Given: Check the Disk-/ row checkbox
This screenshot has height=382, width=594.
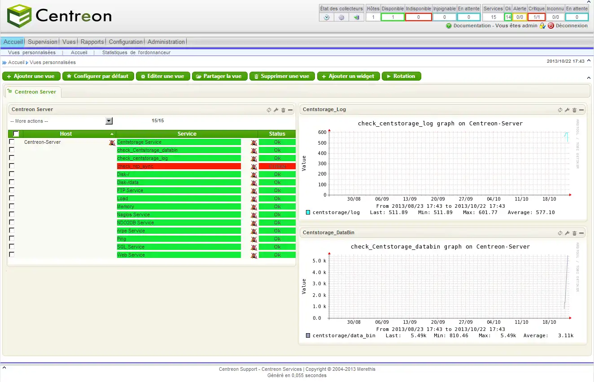Looking at the screenshot, I should point(12,174).
